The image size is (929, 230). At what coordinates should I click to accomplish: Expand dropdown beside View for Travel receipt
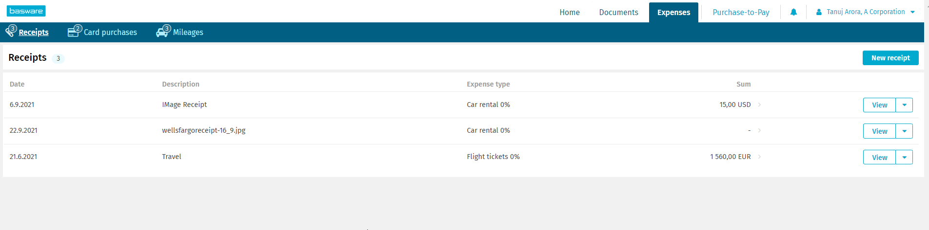pyautogui.click(x=904, y=158)
